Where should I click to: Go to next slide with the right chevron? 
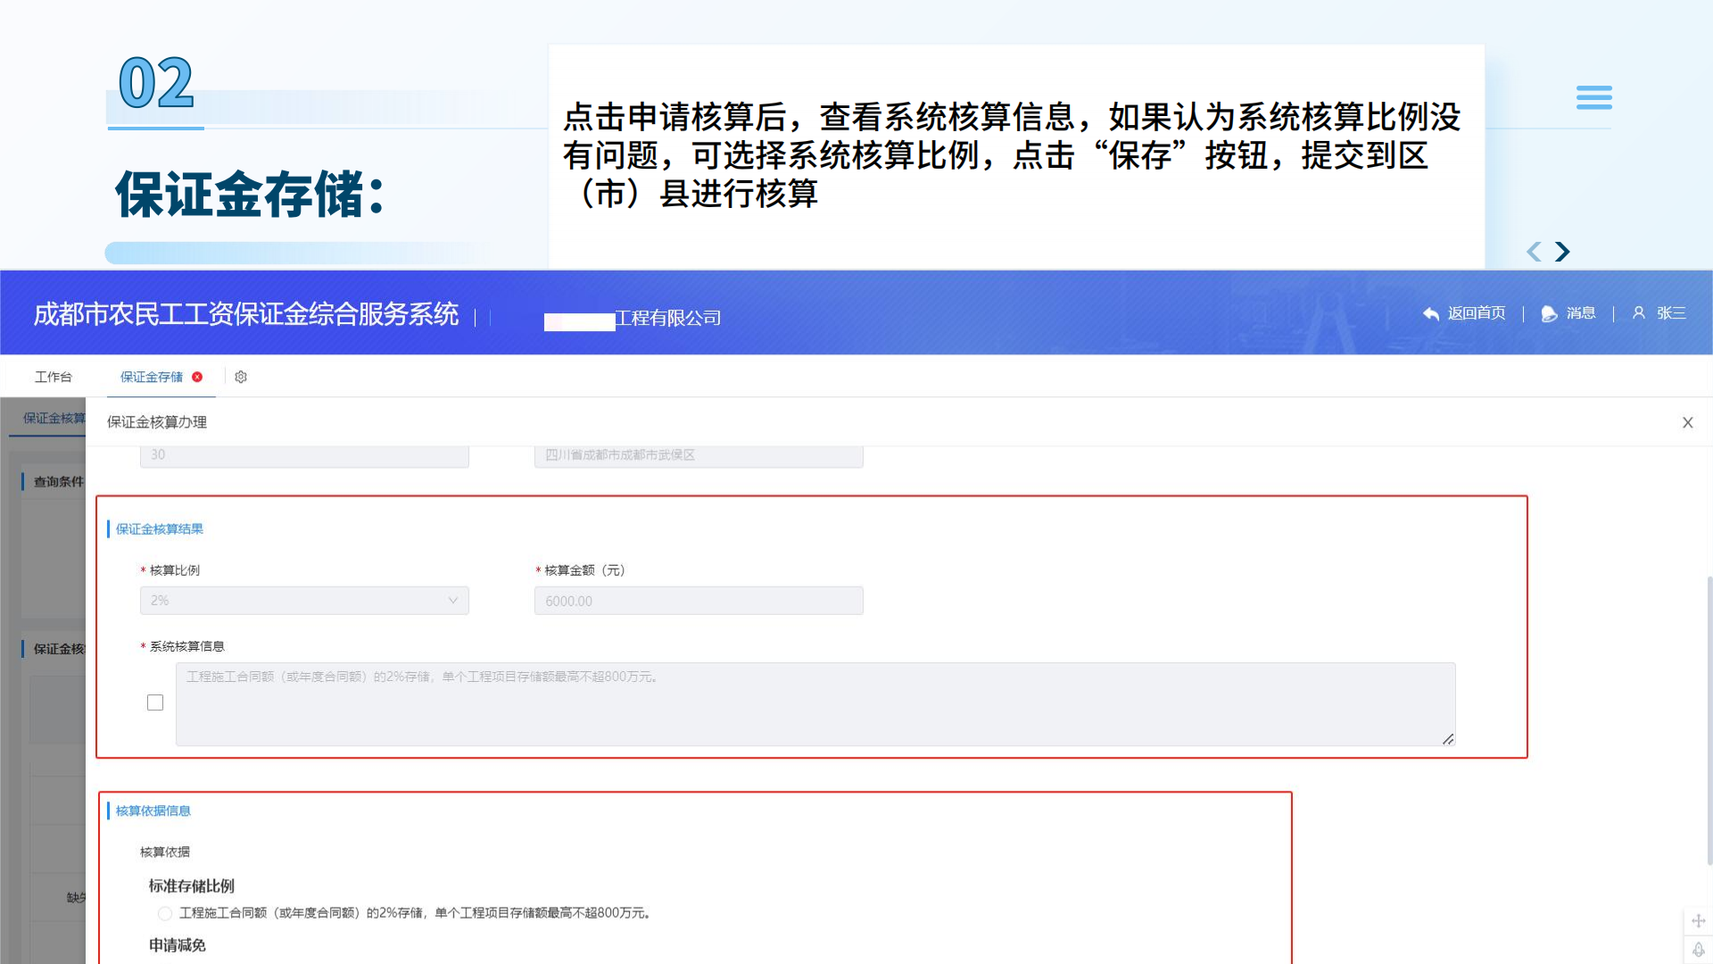click(x=1562, y=252)
